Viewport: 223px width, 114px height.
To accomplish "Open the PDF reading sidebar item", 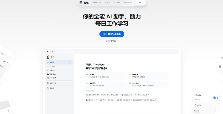I will [x=52, y=78].
